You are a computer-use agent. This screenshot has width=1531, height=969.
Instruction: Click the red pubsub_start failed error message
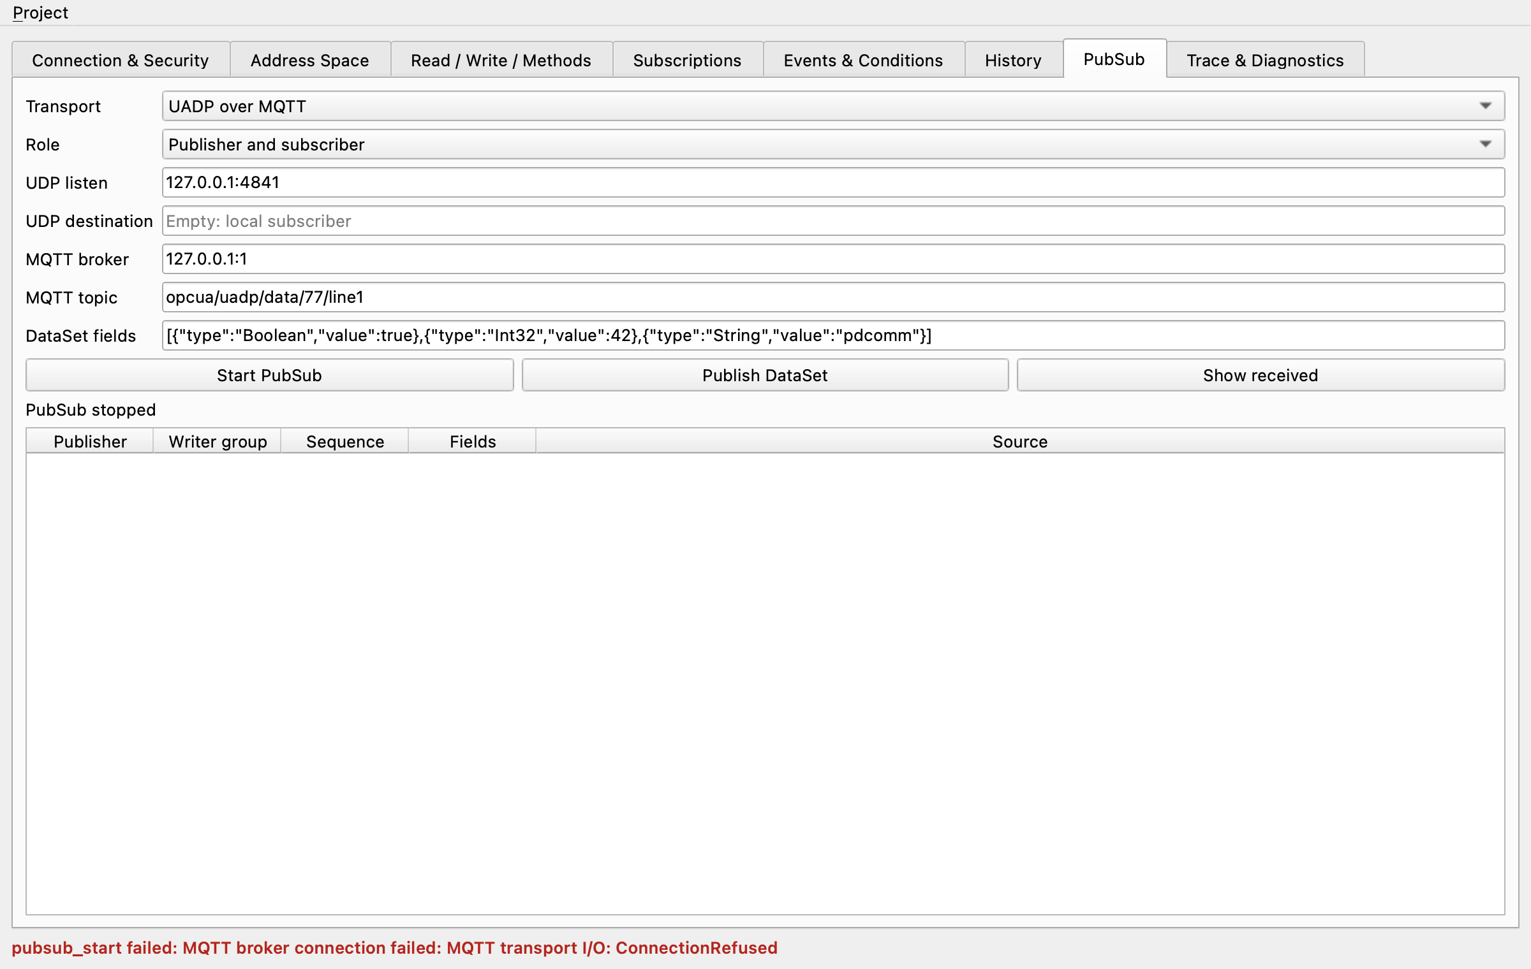click(x=394, y=948)
